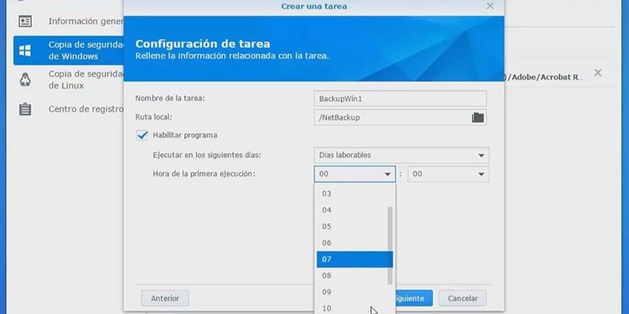Image resolution: width=629 pixels, height=314 pixels.
Task: Click the Cancelar button
Action: pyautogui.click(x=462, y=298)
